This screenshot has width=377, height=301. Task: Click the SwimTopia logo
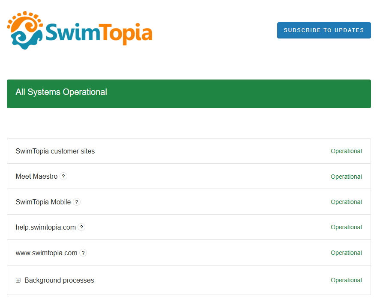[x=80, y=31]
